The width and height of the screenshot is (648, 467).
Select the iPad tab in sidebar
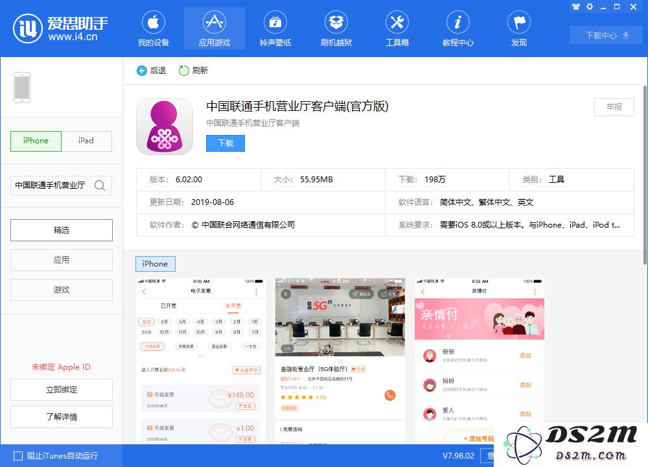pyautogui.click(x=86, y=141)
